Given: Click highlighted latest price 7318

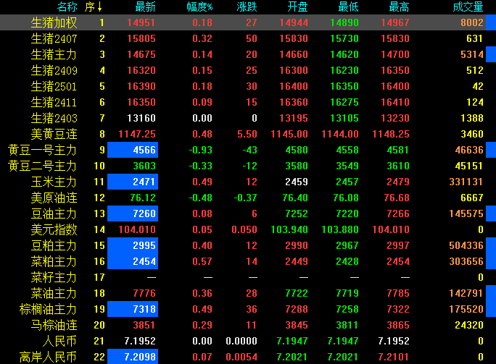Looking at the screenshot, I should pos(133,309).
